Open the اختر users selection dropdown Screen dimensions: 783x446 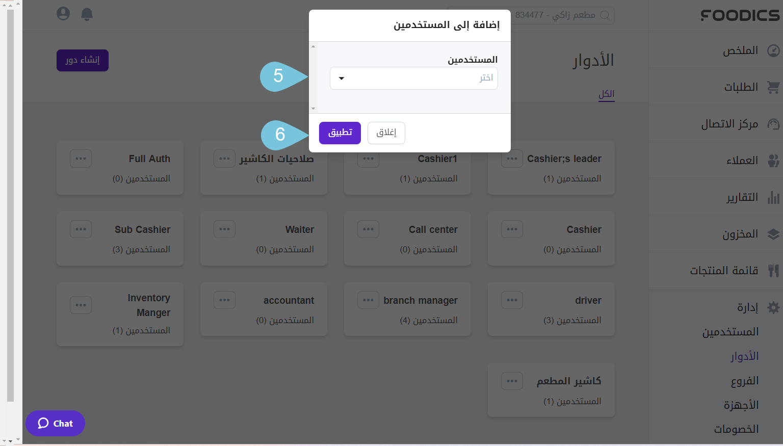click(414, 78)
